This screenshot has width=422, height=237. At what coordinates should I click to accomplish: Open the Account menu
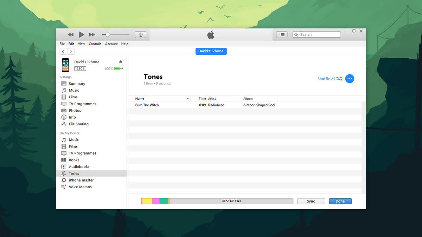tap(111, 44)
